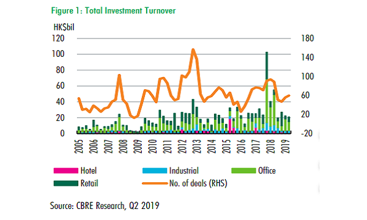Select the Office legend label
This screenshot has width=367, height=220.
(x=267, y=170)
